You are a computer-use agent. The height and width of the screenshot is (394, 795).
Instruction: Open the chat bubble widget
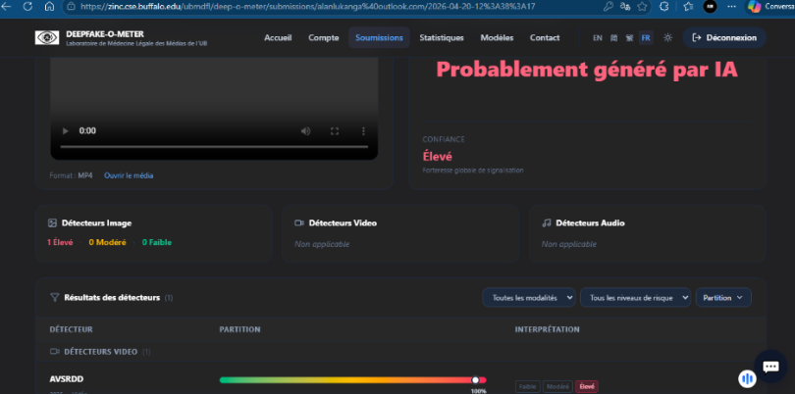click(x=769, y=367)
